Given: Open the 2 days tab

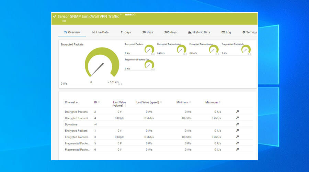Looking at the screenshot, I should point(126,32).
